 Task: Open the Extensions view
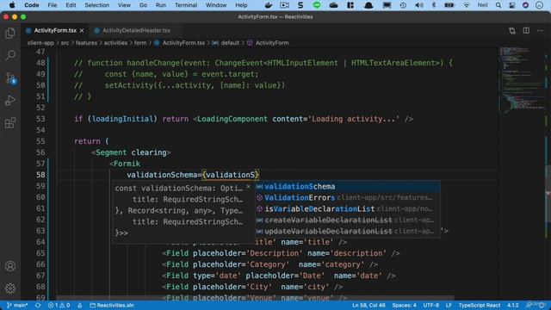click(10, 123)
